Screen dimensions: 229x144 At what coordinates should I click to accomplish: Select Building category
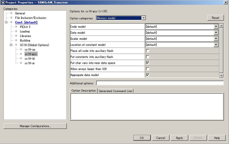click(25, 41)
